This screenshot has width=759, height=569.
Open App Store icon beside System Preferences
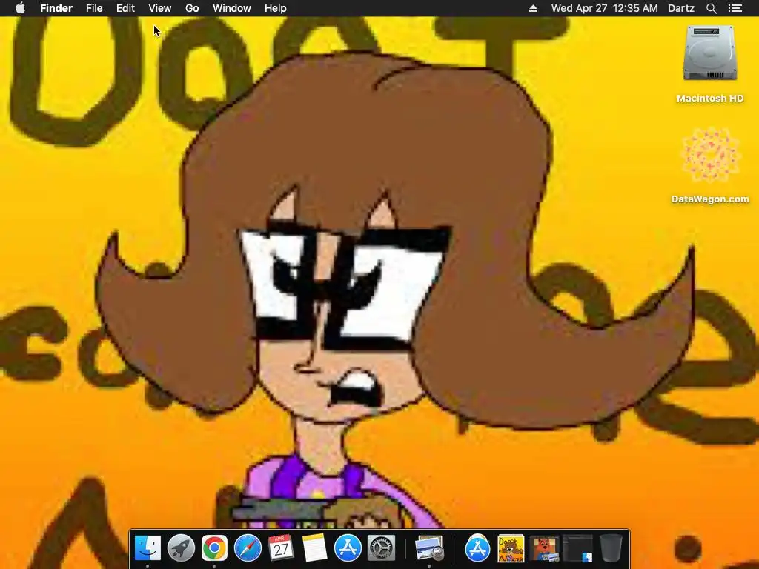coord(348,548)
